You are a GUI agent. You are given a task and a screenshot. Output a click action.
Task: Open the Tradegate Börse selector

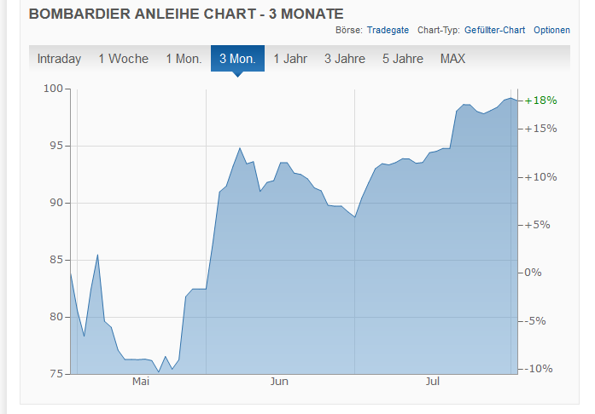click(x=388, y=30)
